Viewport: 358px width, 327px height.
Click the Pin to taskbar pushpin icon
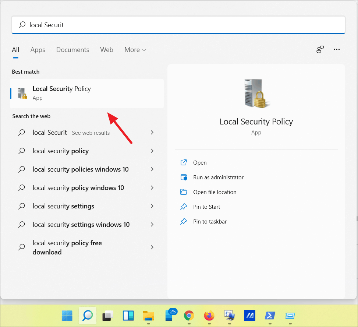point(184,221)
